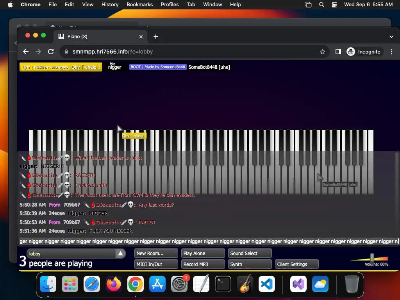Launch Safari from the dock
Viewport: 400px width, 300px height.
[x=91, y=284]
